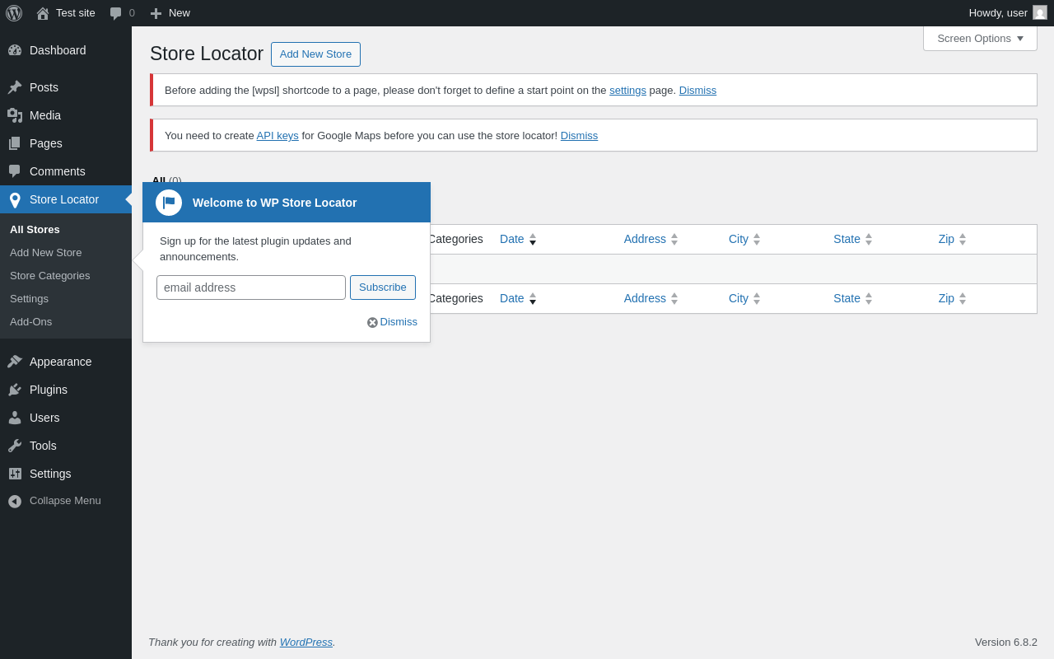The image size is (1054, 659).
Task: Dismiss the Google Maps API notice
Action: pyautogui.click(x=579, y=136)
